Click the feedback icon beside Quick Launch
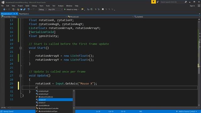The width and height of the screenshot is (201, 113). pos(158,2)
